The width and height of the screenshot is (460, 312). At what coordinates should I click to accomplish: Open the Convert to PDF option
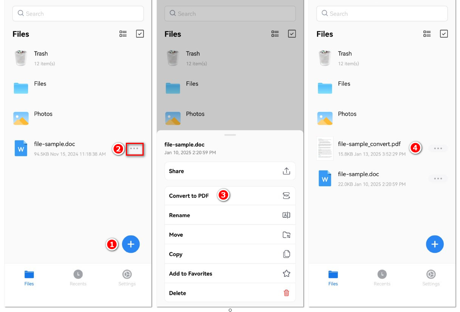point(189,196)
